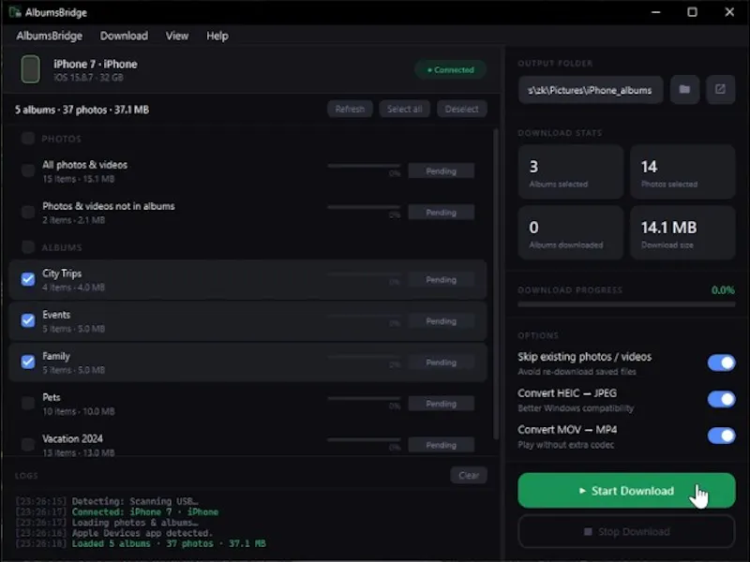
Task: Click Pending status for Pets album
Action: click(x=441, y=404)
